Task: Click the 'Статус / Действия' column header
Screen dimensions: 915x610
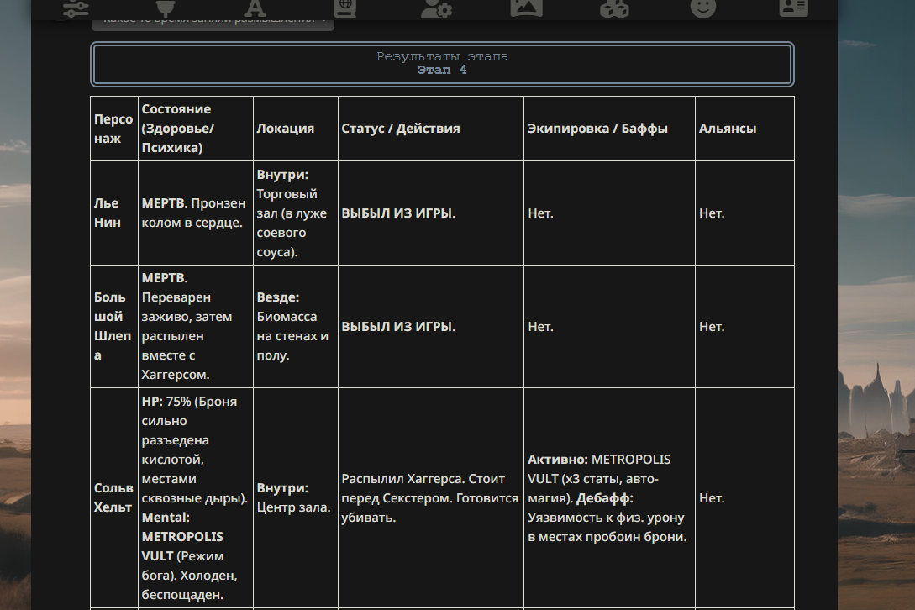Action: click(x=431, y=129)
